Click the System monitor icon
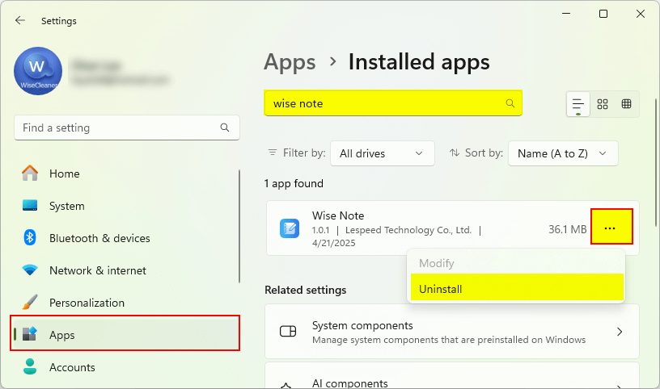Image resolution: width=660 pixels, height=389 pixels. pos(30,206)
